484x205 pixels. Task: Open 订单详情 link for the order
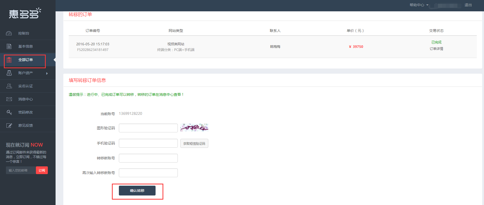click(436, 49)
